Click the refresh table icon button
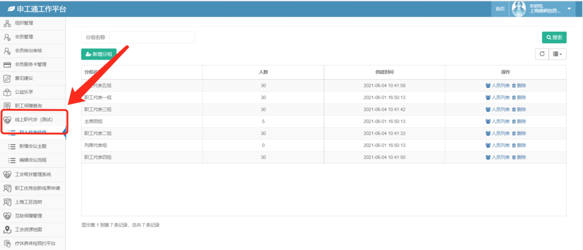Screen dimensions: 583x250 pyautogui.click(x=541, y=54)
